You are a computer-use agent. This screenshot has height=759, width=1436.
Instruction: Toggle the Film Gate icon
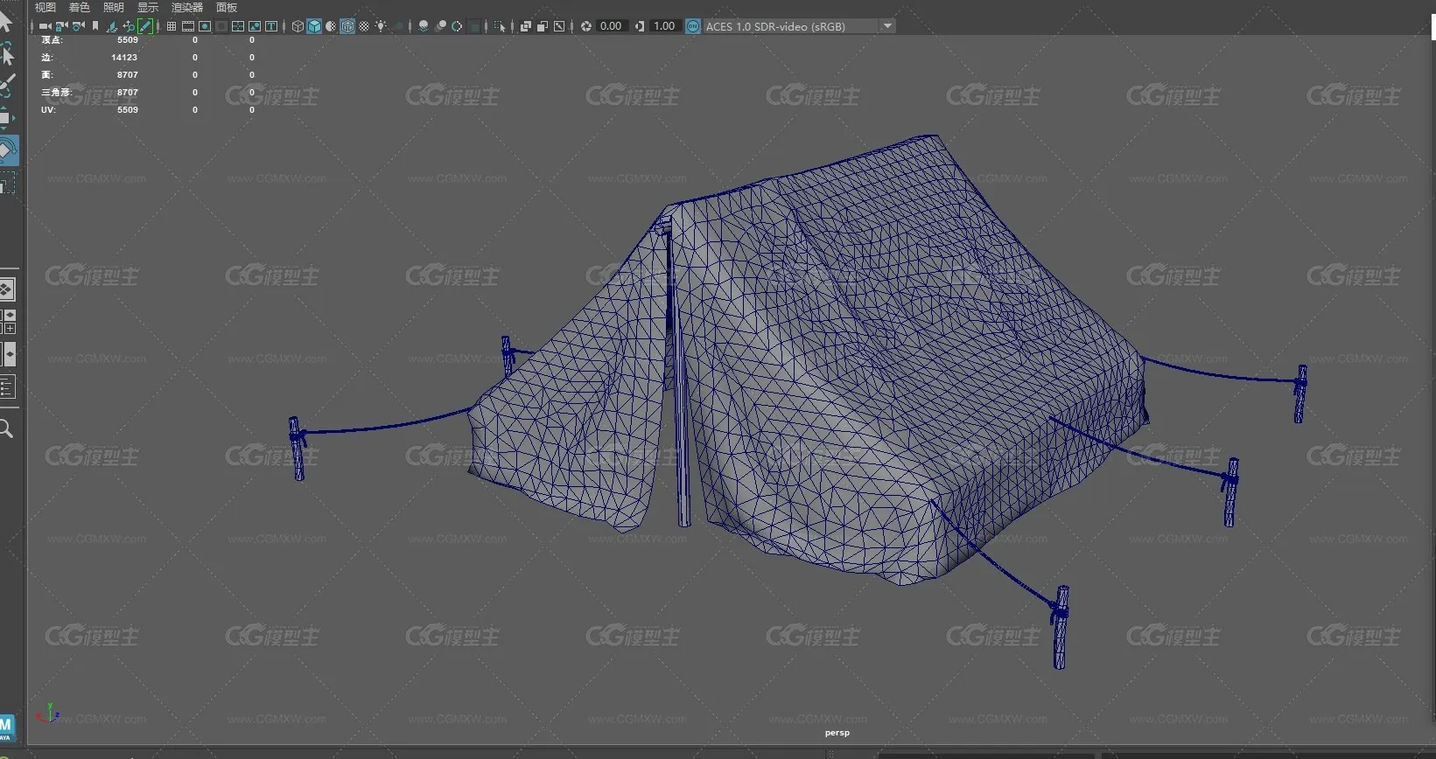[188, 26]
